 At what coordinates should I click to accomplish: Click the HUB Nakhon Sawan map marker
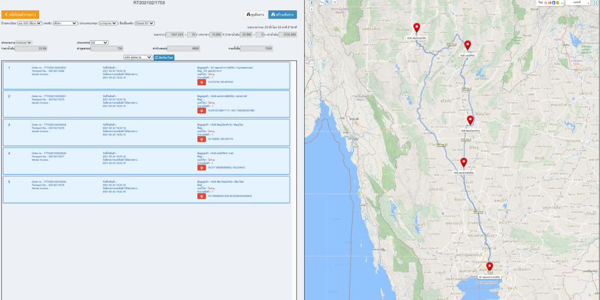coord(464,163)
